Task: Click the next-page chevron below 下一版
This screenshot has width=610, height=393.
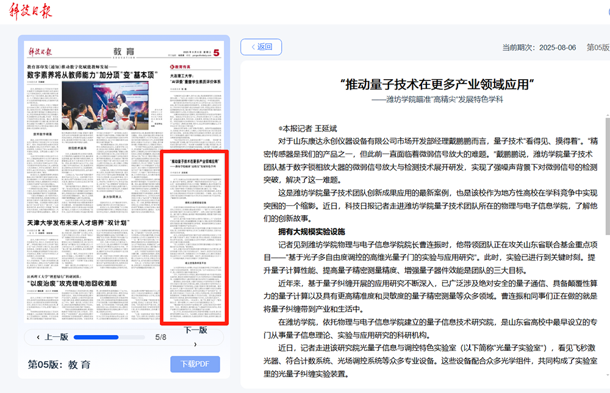Action: 195,344
